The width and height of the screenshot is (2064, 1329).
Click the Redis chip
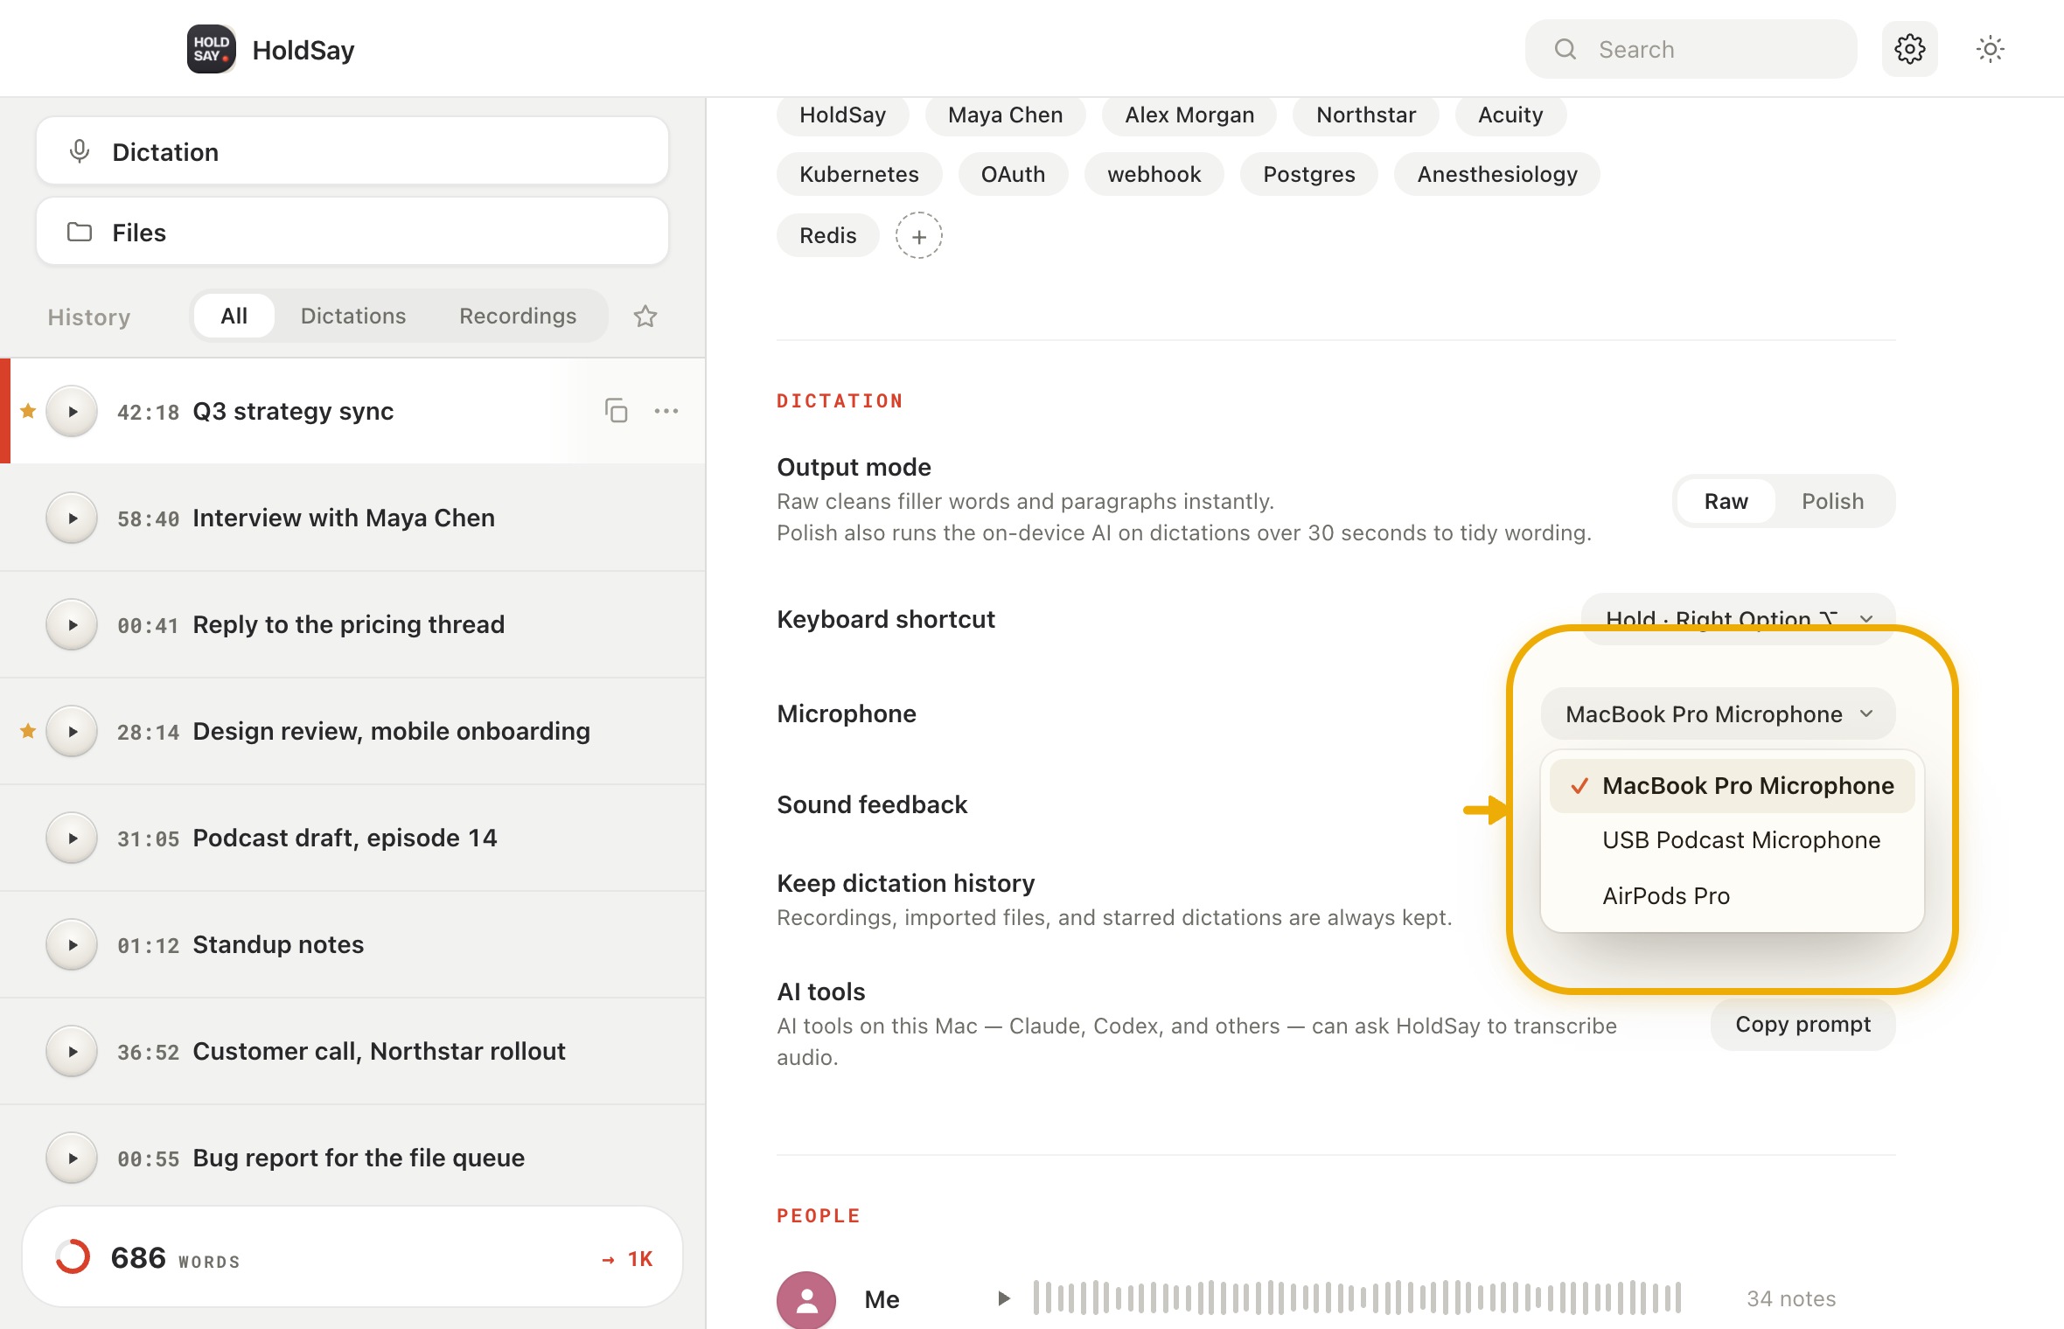click(827, 235)
